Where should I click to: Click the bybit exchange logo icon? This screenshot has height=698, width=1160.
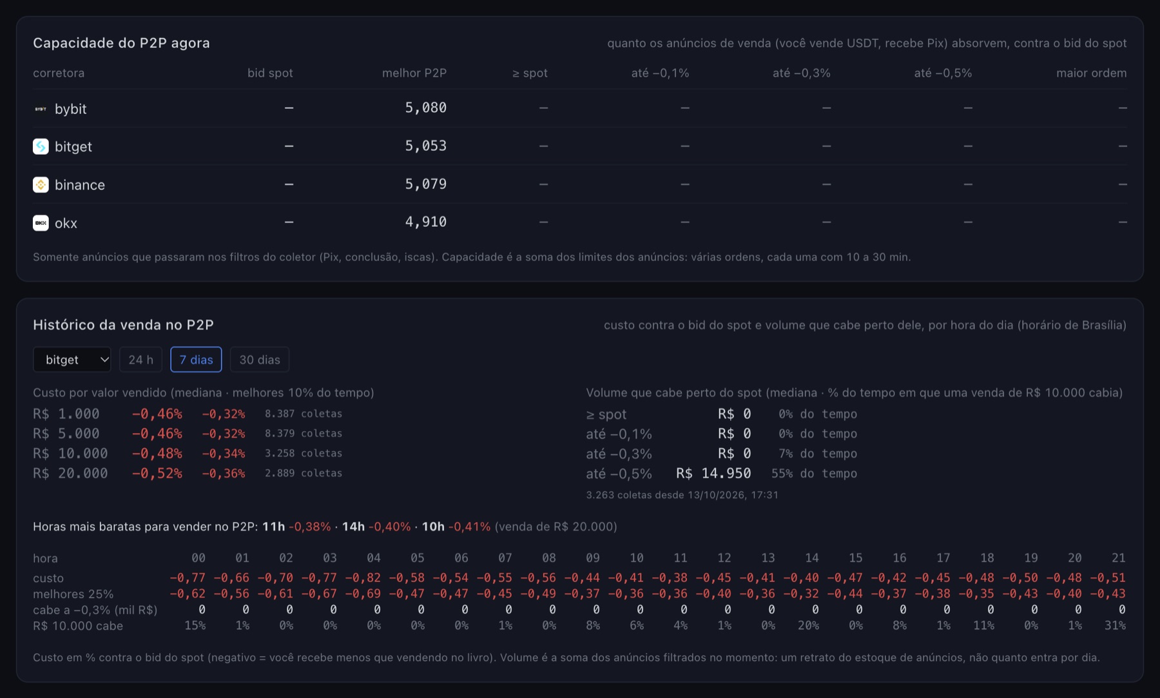(x=41, y=109)
